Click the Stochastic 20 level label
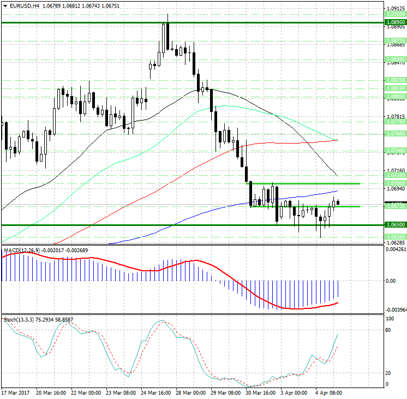Screen dimensions: 407x399 [388, 373]
